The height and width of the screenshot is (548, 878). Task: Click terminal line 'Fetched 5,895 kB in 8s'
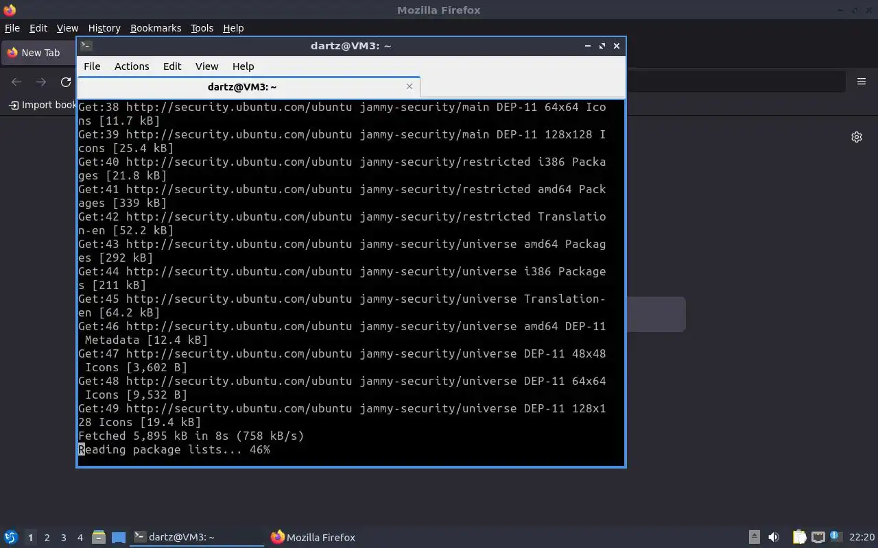pos(191,436)
